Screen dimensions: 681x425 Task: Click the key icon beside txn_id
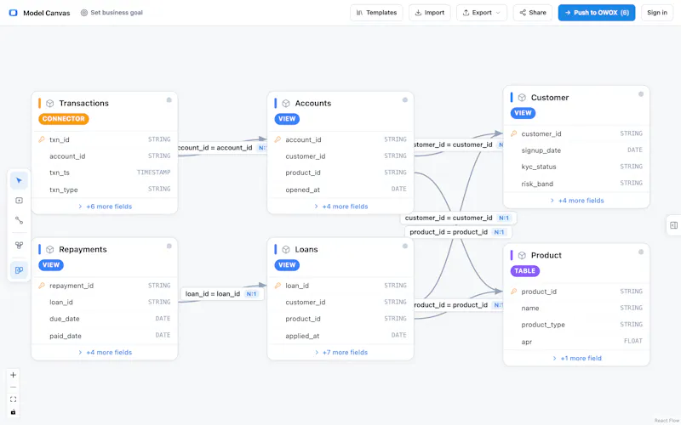pos(42,139)
